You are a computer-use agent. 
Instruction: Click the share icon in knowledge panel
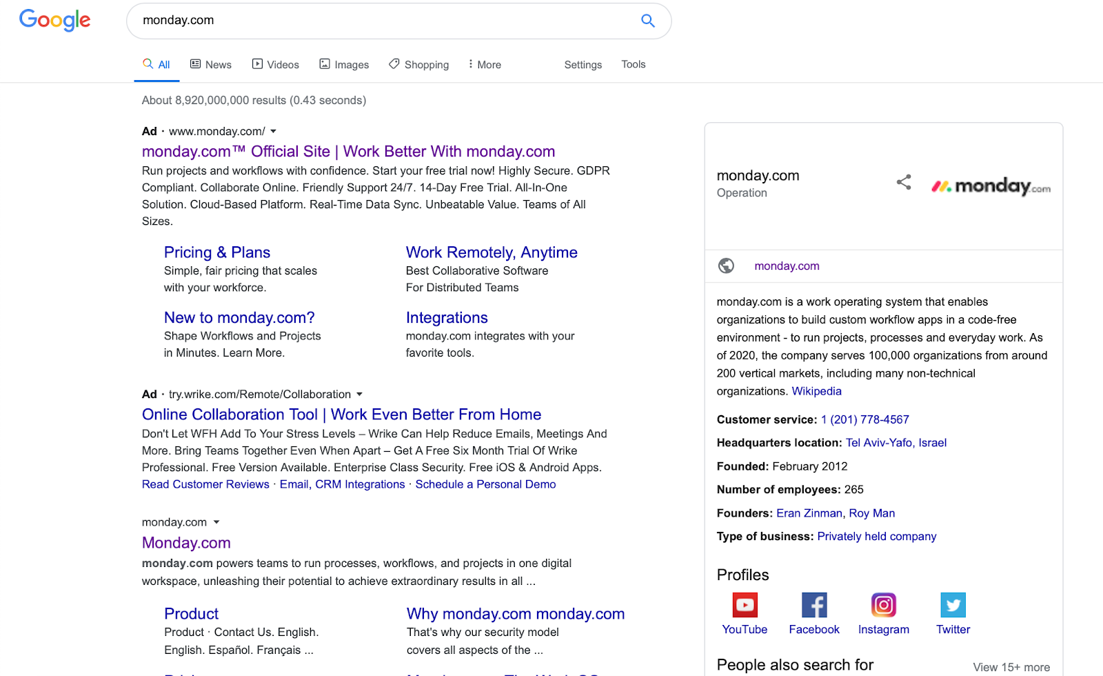click(904, 182)
